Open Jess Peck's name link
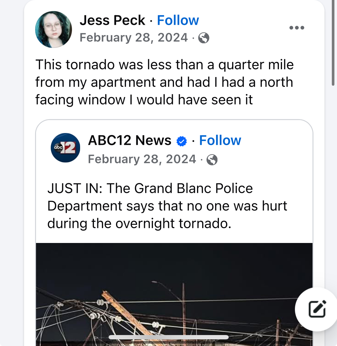Viewport: 337px width, 346px height. (112, 20)
